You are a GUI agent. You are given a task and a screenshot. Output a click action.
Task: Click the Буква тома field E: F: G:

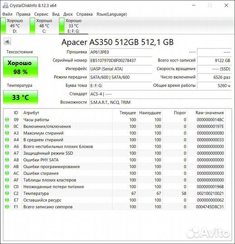tap(121, 85)
